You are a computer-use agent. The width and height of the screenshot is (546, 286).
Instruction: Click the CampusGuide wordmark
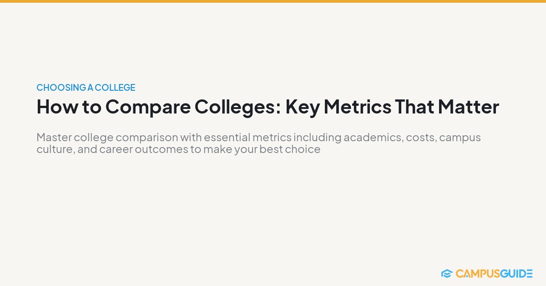pos(494,273)
